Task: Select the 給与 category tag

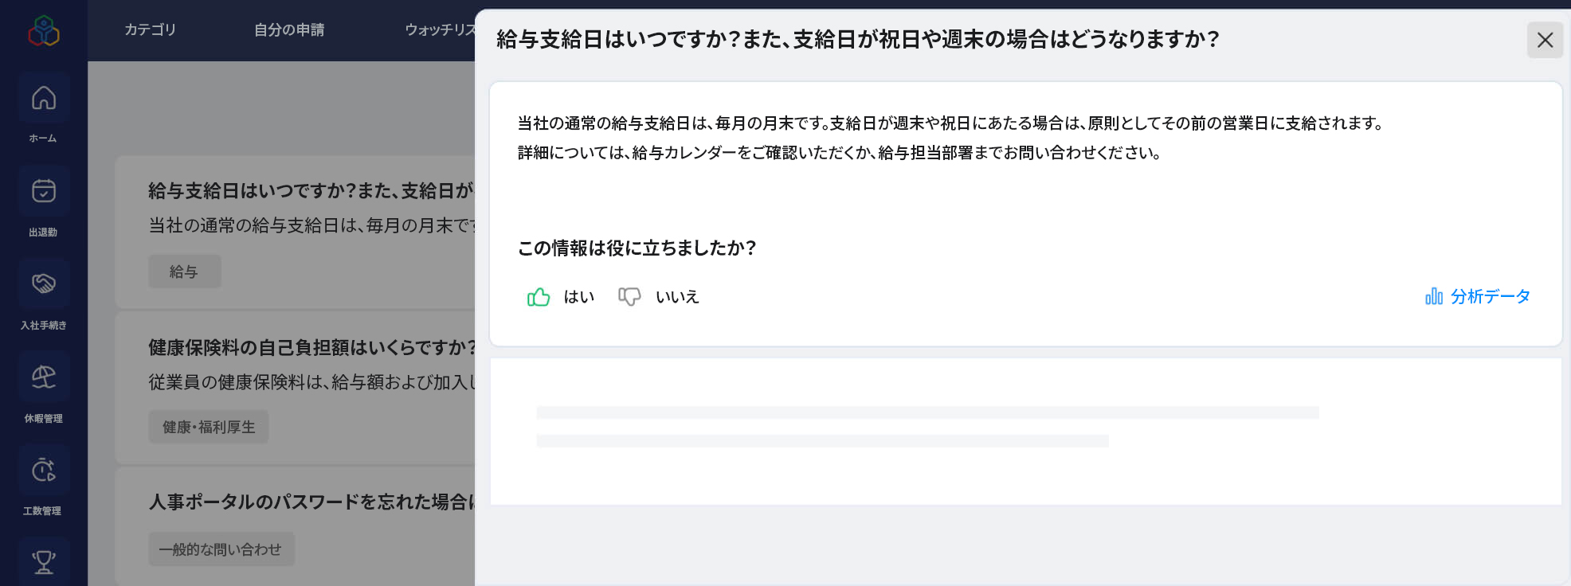Action: coord(185,271)
